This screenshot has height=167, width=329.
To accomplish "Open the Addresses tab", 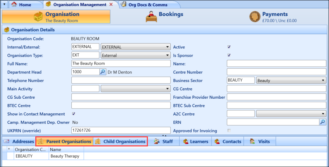I will click(x=19, y=142).
